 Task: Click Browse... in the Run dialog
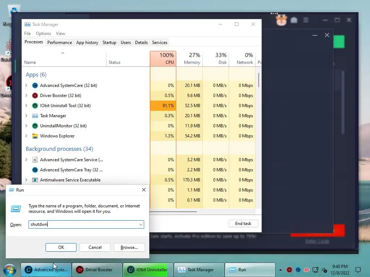(x=129, y=247)
